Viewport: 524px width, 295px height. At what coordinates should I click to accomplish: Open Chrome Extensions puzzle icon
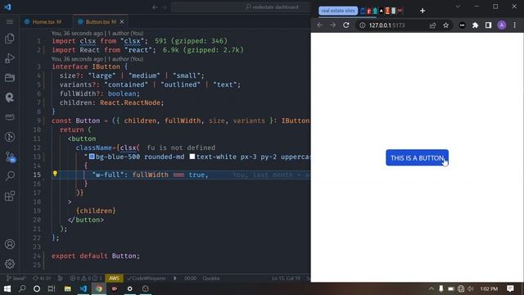(x=475, y=25)
